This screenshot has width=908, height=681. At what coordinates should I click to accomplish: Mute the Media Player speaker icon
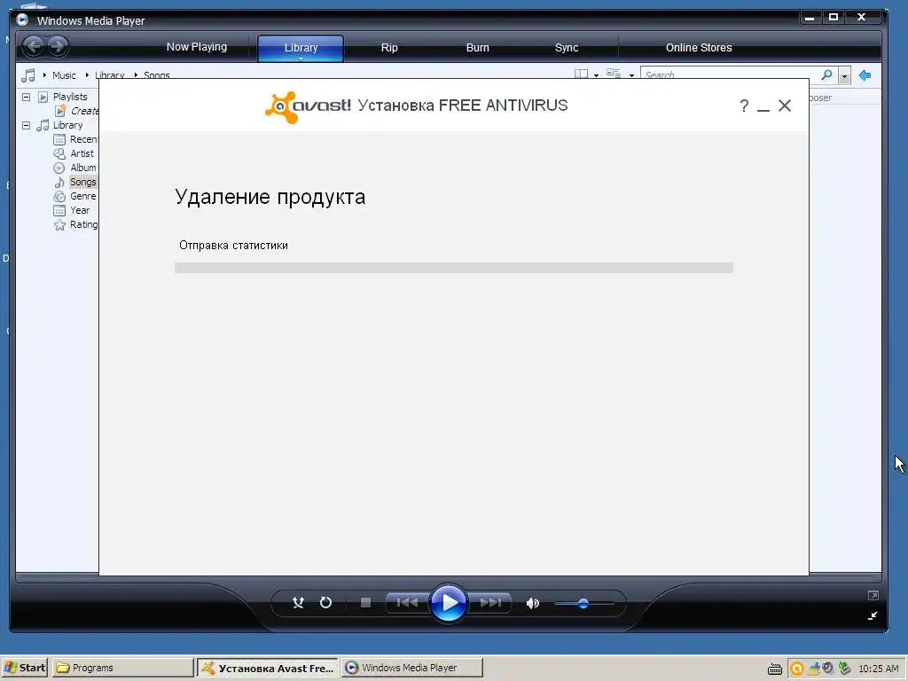pyautogui.click(x=533, y=603)
